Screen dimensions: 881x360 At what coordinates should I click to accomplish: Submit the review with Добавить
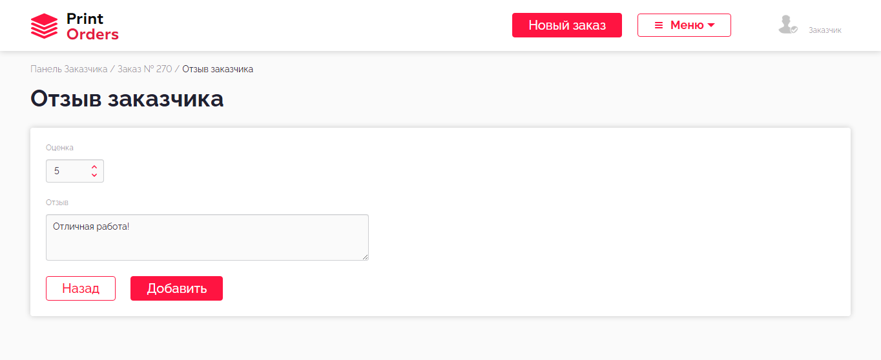pyautogui.click(x=176, y=288)
